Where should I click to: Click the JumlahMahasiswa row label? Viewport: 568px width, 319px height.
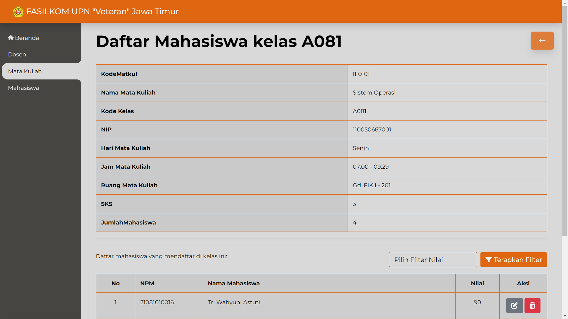[128, 222]
